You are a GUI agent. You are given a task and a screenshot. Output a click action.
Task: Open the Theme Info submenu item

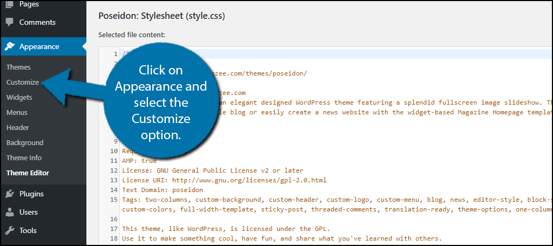click(x=24, y=158)
